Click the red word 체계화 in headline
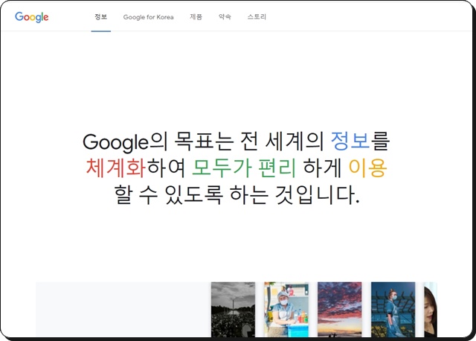 click(116, 168)
